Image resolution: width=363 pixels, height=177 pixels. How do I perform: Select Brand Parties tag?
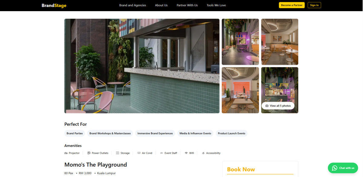tap(75, 133)
